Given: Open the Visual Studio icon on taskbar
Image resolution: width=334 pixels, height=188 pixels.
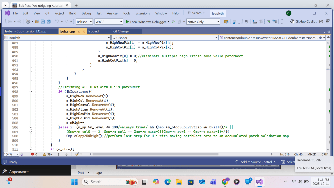Looking at the screenshot, I should click(x=259, y=182).
